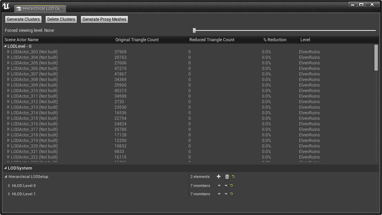
Task: Close the window with the X button
Action: click(x=372, y=5)
